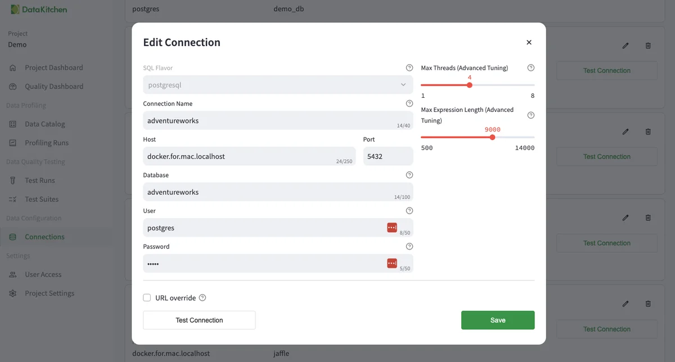The height and width of the screenshot is (362, 675).
Task: Click the Max Threads slider handle
Action: tap(470, 85)
